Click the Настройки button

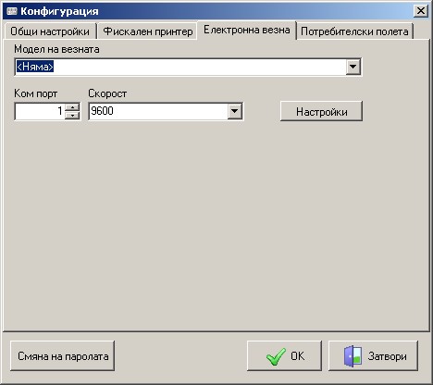(x=321, y=111)
